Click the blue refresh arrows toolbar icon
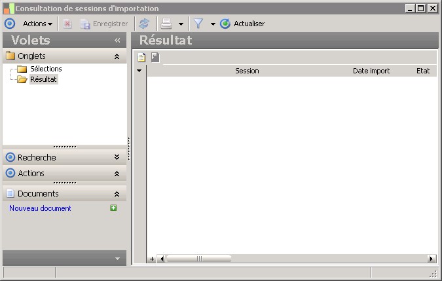The image size is (442, 281). [x=144, y=24]
